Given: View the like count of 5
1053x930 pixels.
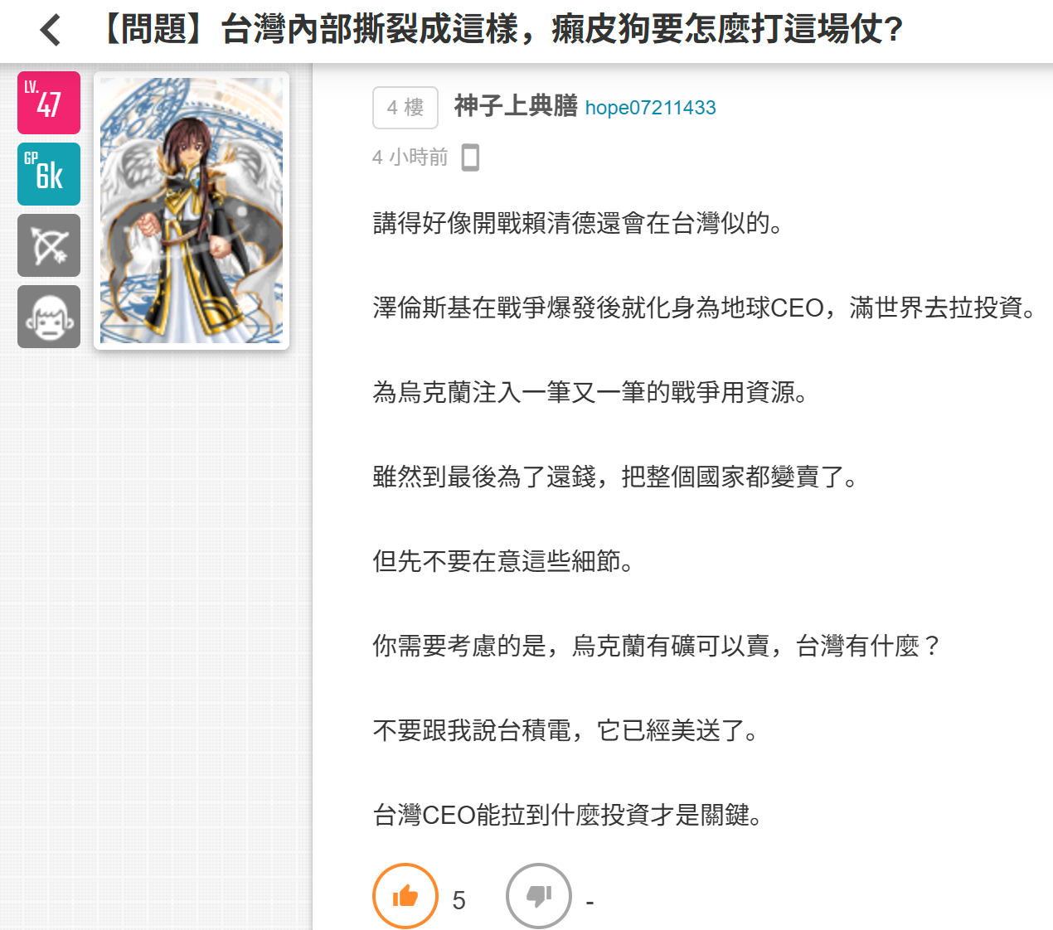Looking at the screenshot, I should 459,900.
